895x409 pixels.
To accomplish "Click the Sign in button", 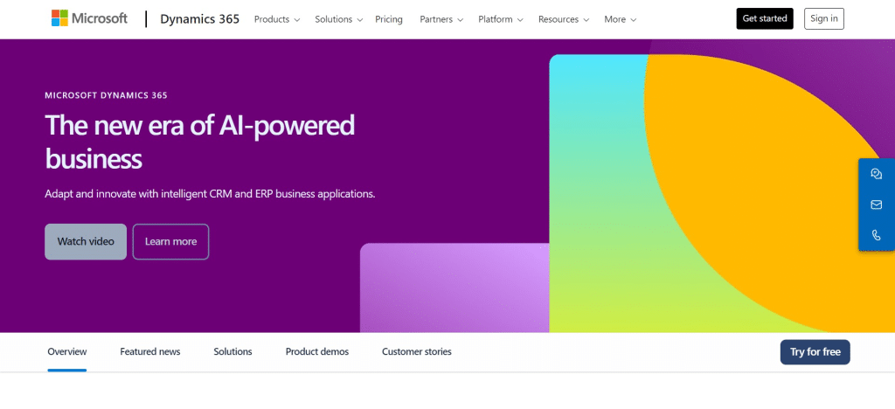I will coord(823,19).
